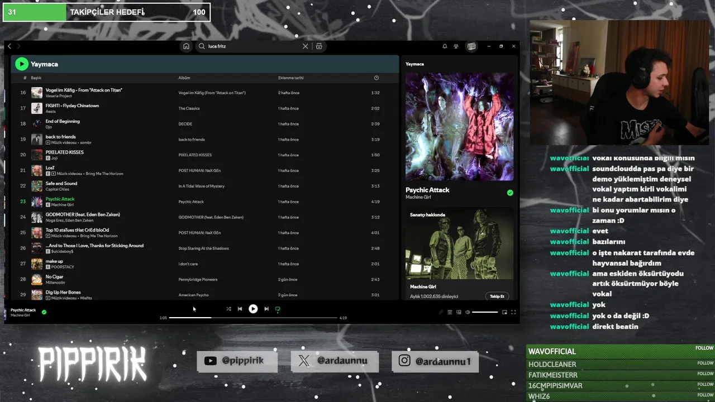Viewport: 715px width, 402px height.
Task: Mute with the speaker icon
Action: click(x=468, y=312)
